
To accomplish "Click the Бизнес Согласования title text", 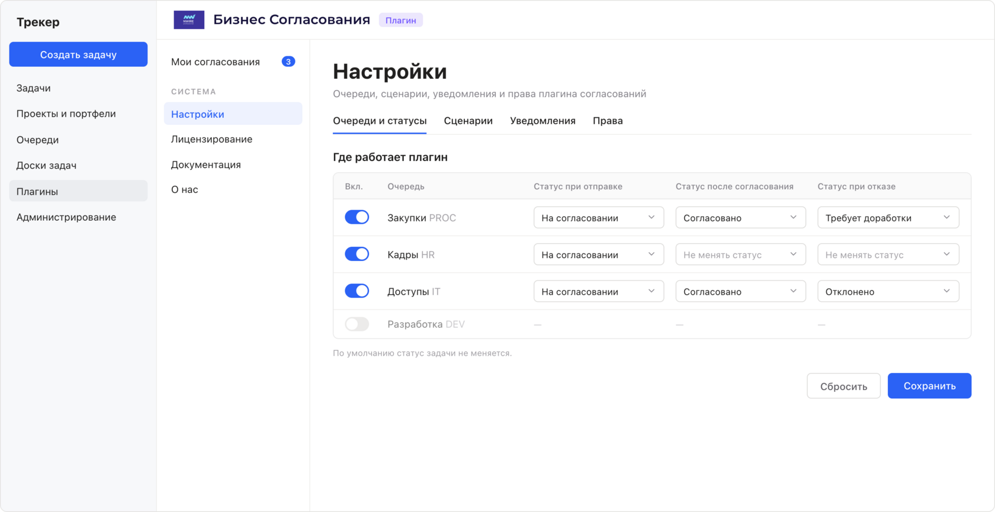I will [291, 20].
